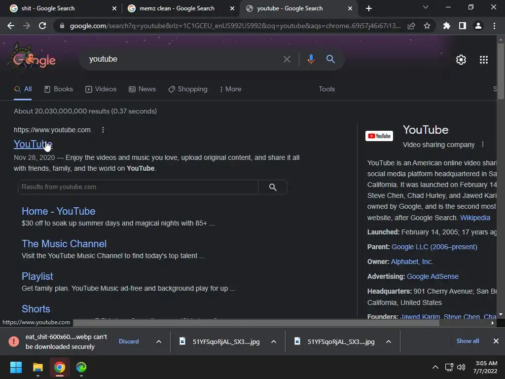Open a new browser tab
The image size is (505, 379).
point(369,8)
